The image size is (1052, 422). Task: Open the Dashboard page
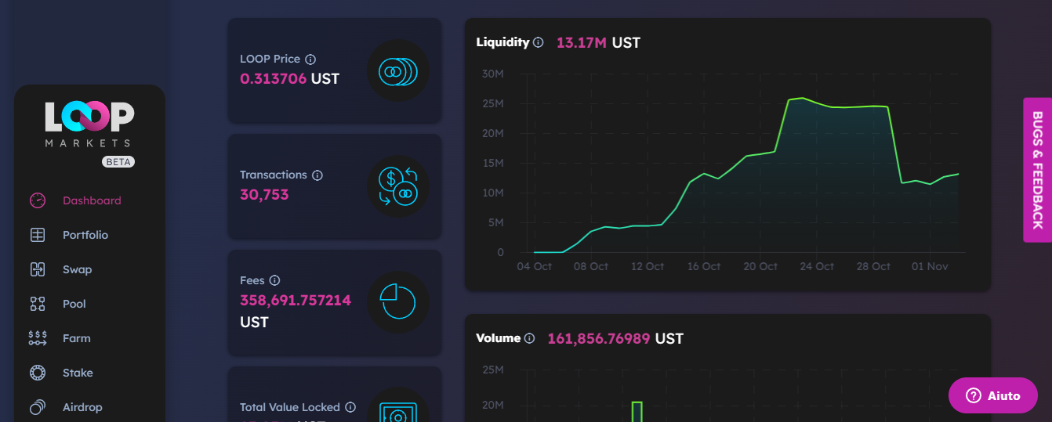92,200
